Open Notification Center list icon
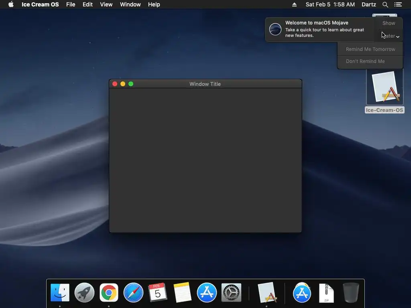The image size is (411, 308). pyautogui.click(x=398, y=4)
